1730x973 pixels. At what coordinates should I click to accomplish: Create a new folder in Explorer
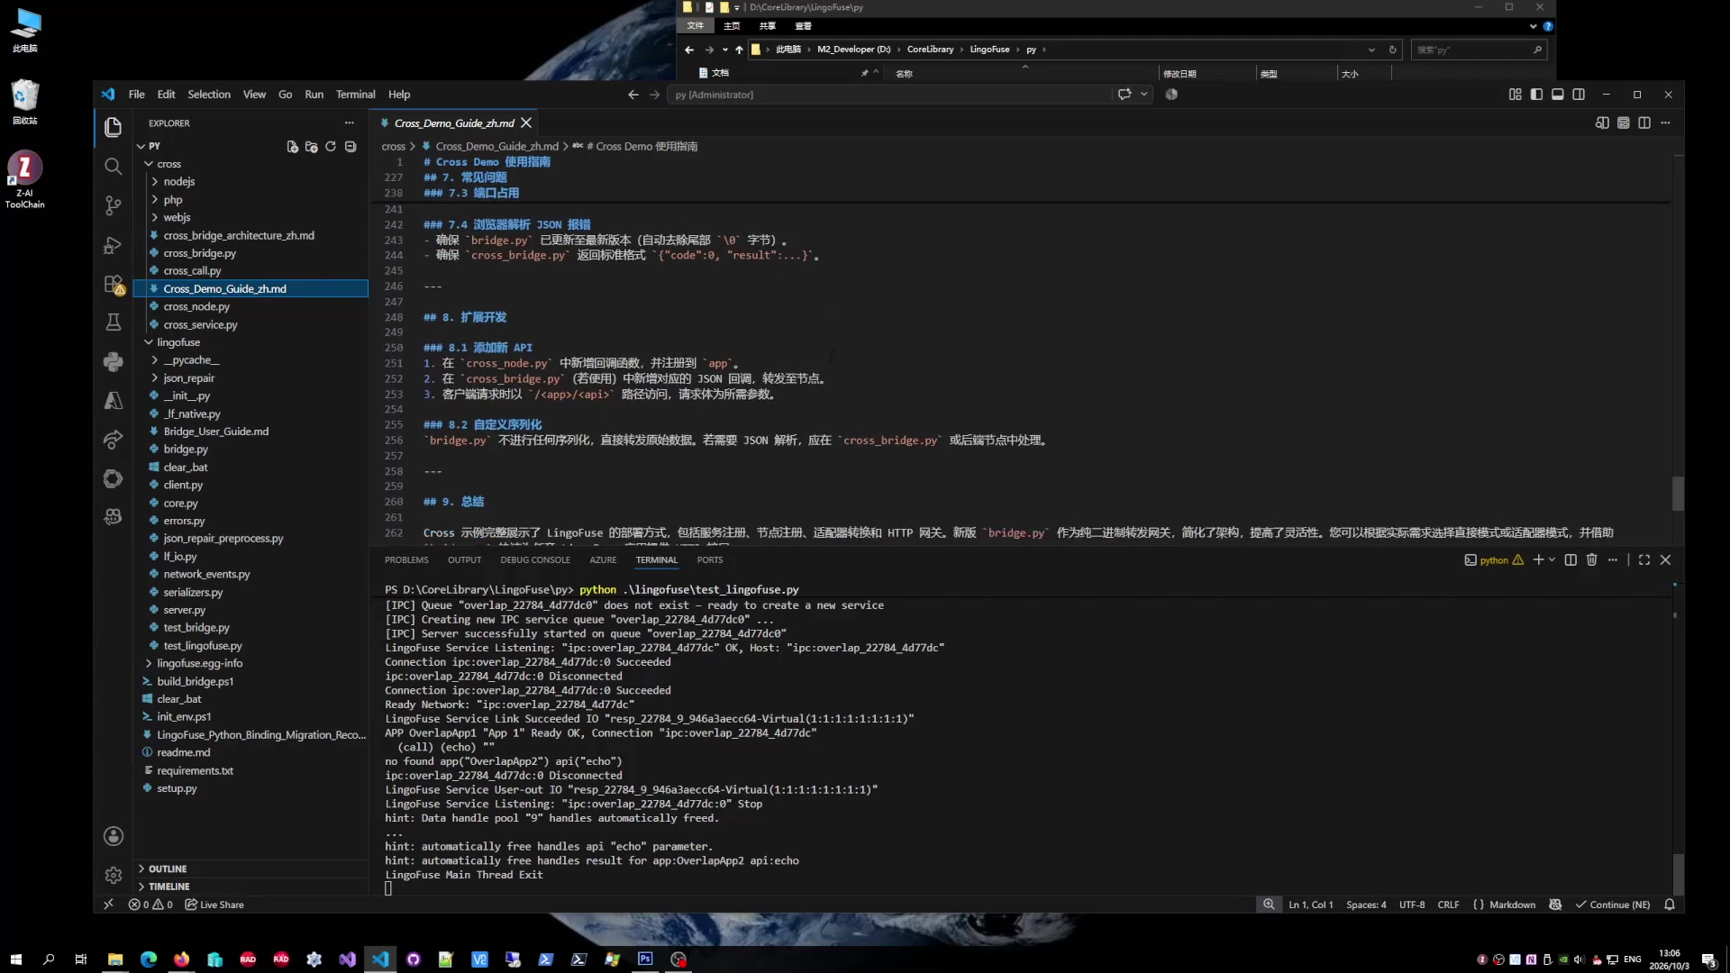[x=312, y=146]
